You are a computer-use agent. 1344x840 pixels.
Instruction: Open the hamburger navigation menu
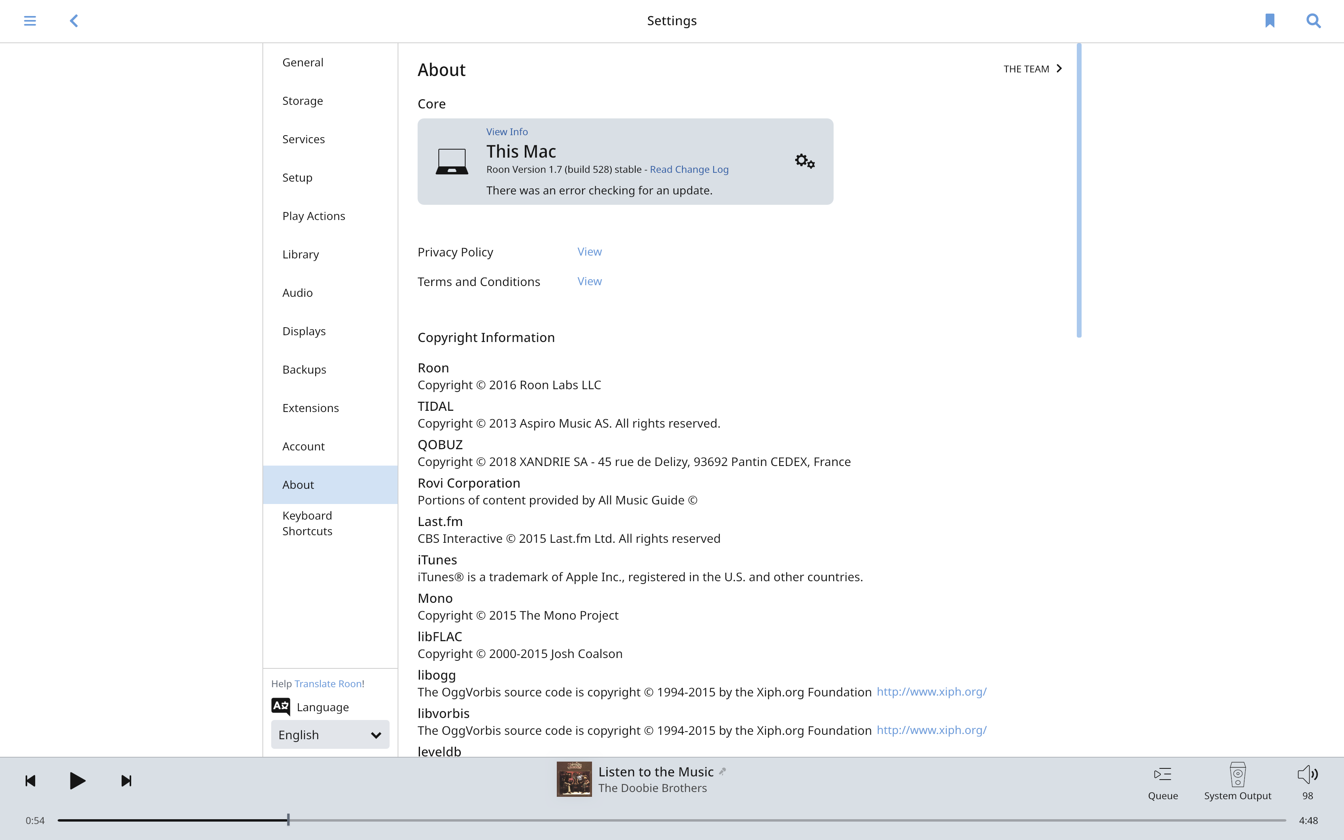click(x=30, y=20)
